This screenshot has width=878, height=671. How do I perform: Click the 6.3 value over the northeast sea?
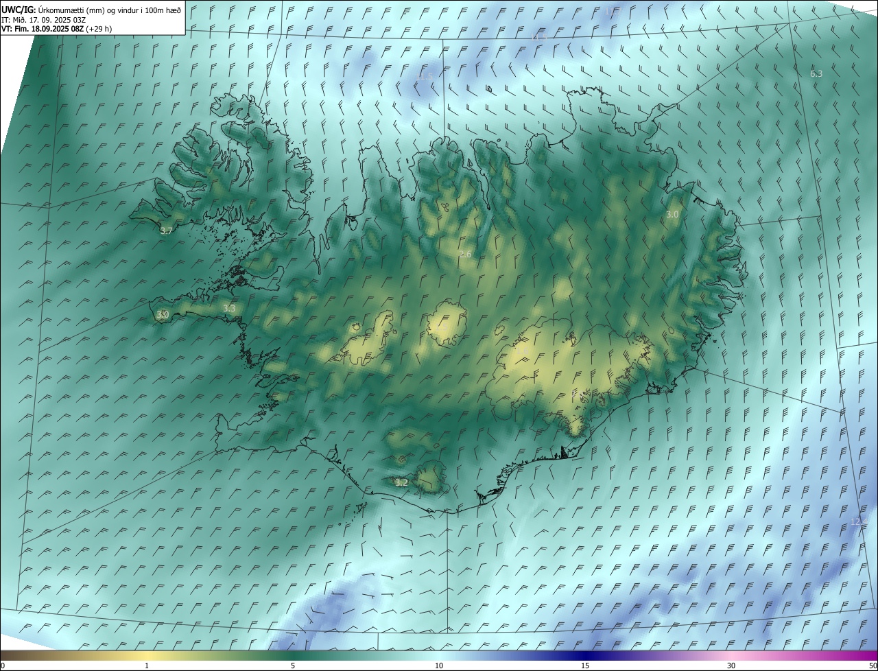coord(816,73)
